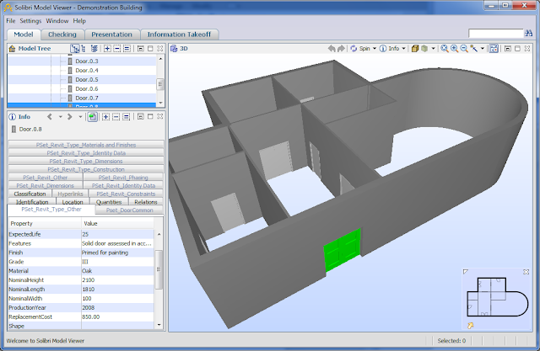This screenshot has height=351, width=540.
Task: Click the property table scroll down arrow
Action: click(159, 325)
